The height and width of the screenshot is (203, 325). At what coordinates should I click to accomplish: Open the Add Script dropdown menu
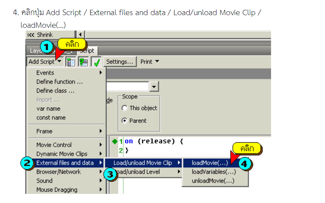click(45, 61)
